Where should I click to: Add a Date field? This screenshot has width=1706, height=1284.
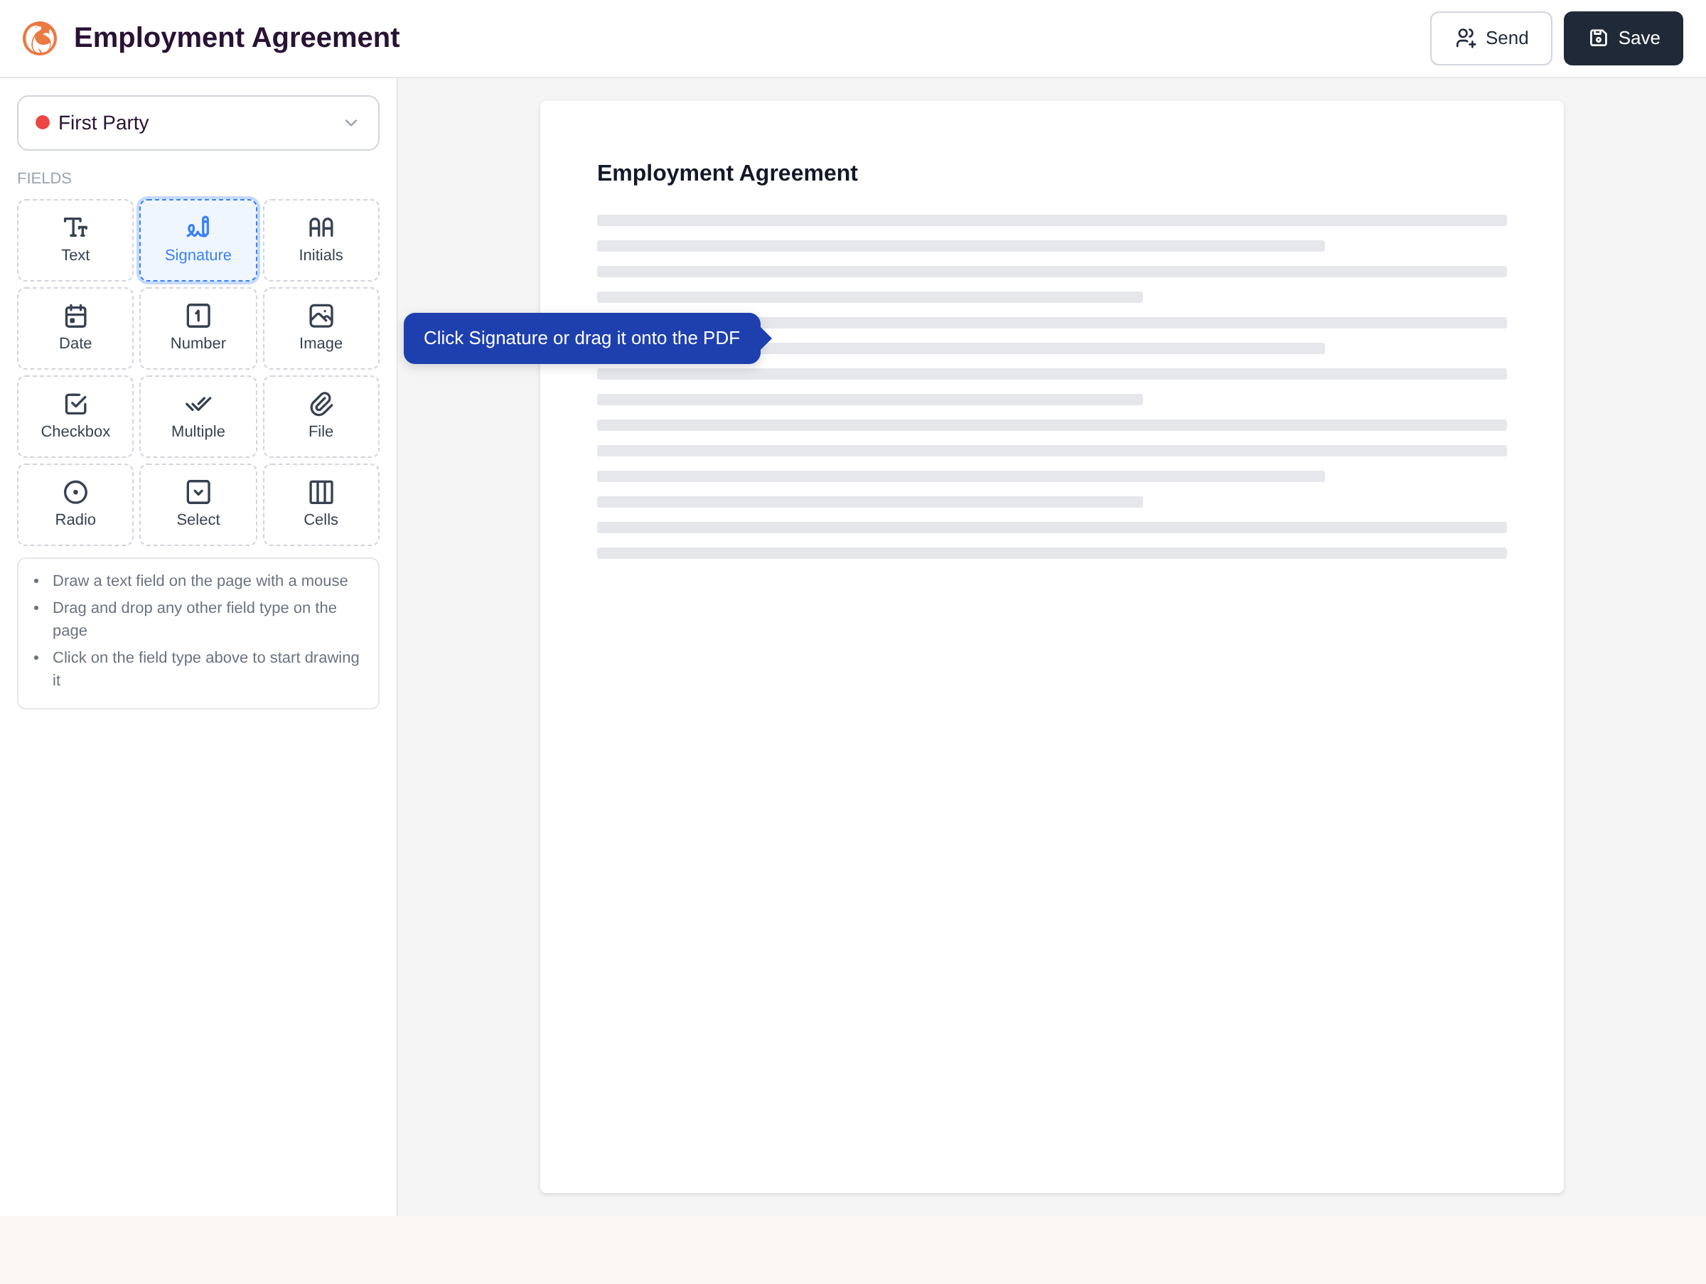(75, 328)
